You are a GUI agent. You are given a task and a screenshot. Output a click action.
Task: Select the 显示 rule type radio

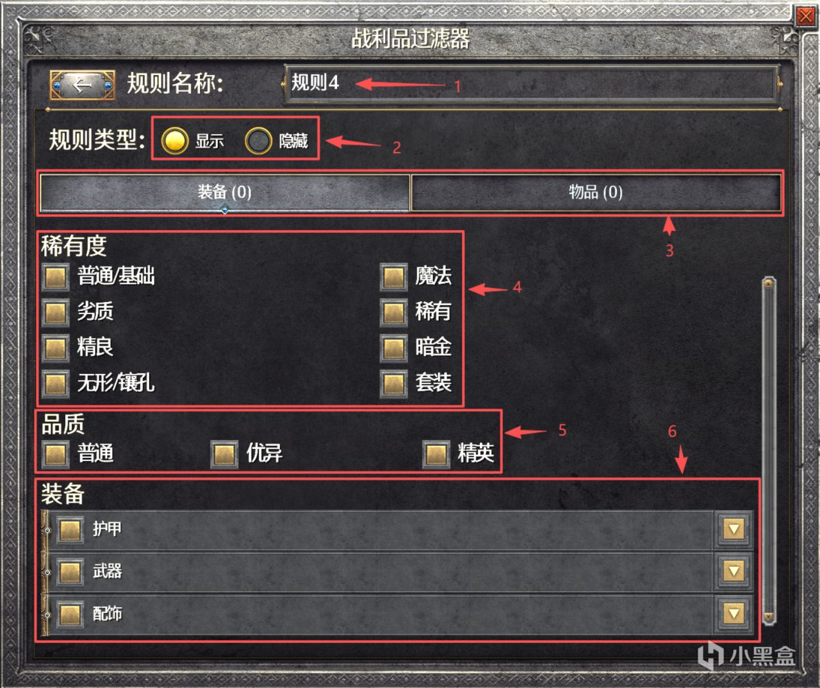pos(175,140)
